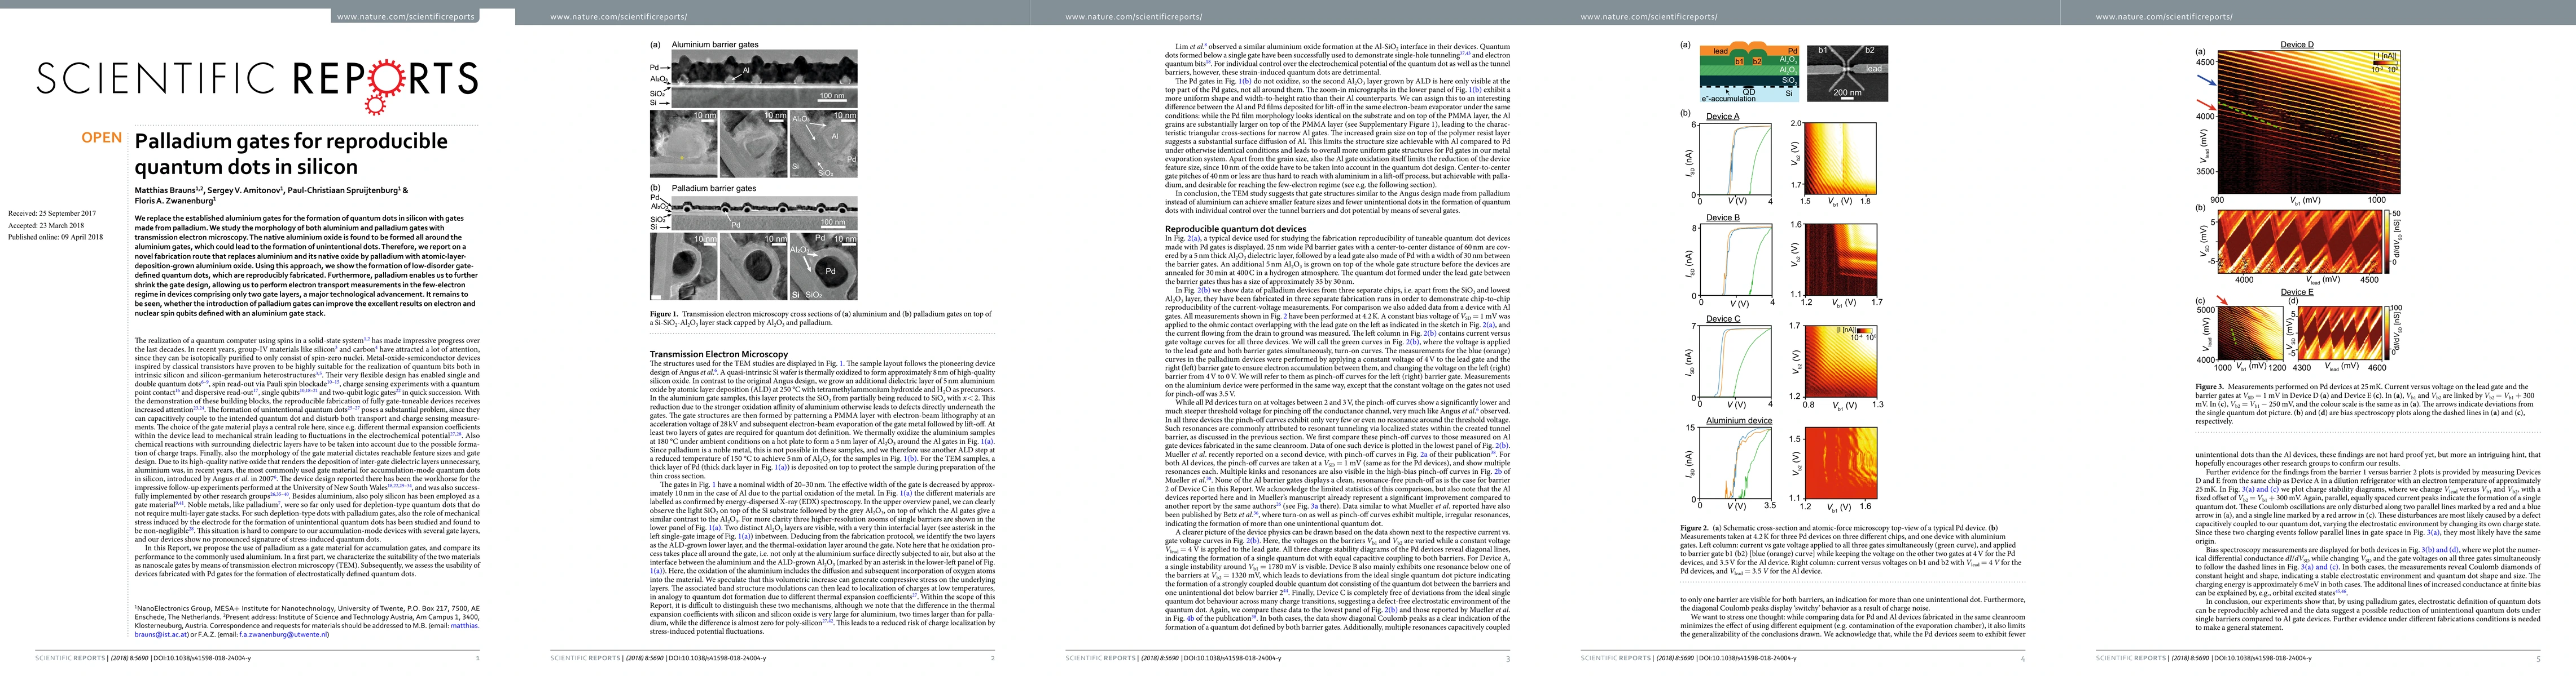
Task: Click the schematic cross-section diagram in Figure 2(a)
Action: point(1749,73)
